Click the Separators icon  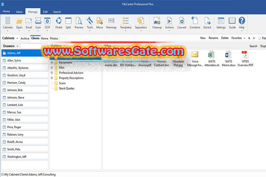click(141, 21)
